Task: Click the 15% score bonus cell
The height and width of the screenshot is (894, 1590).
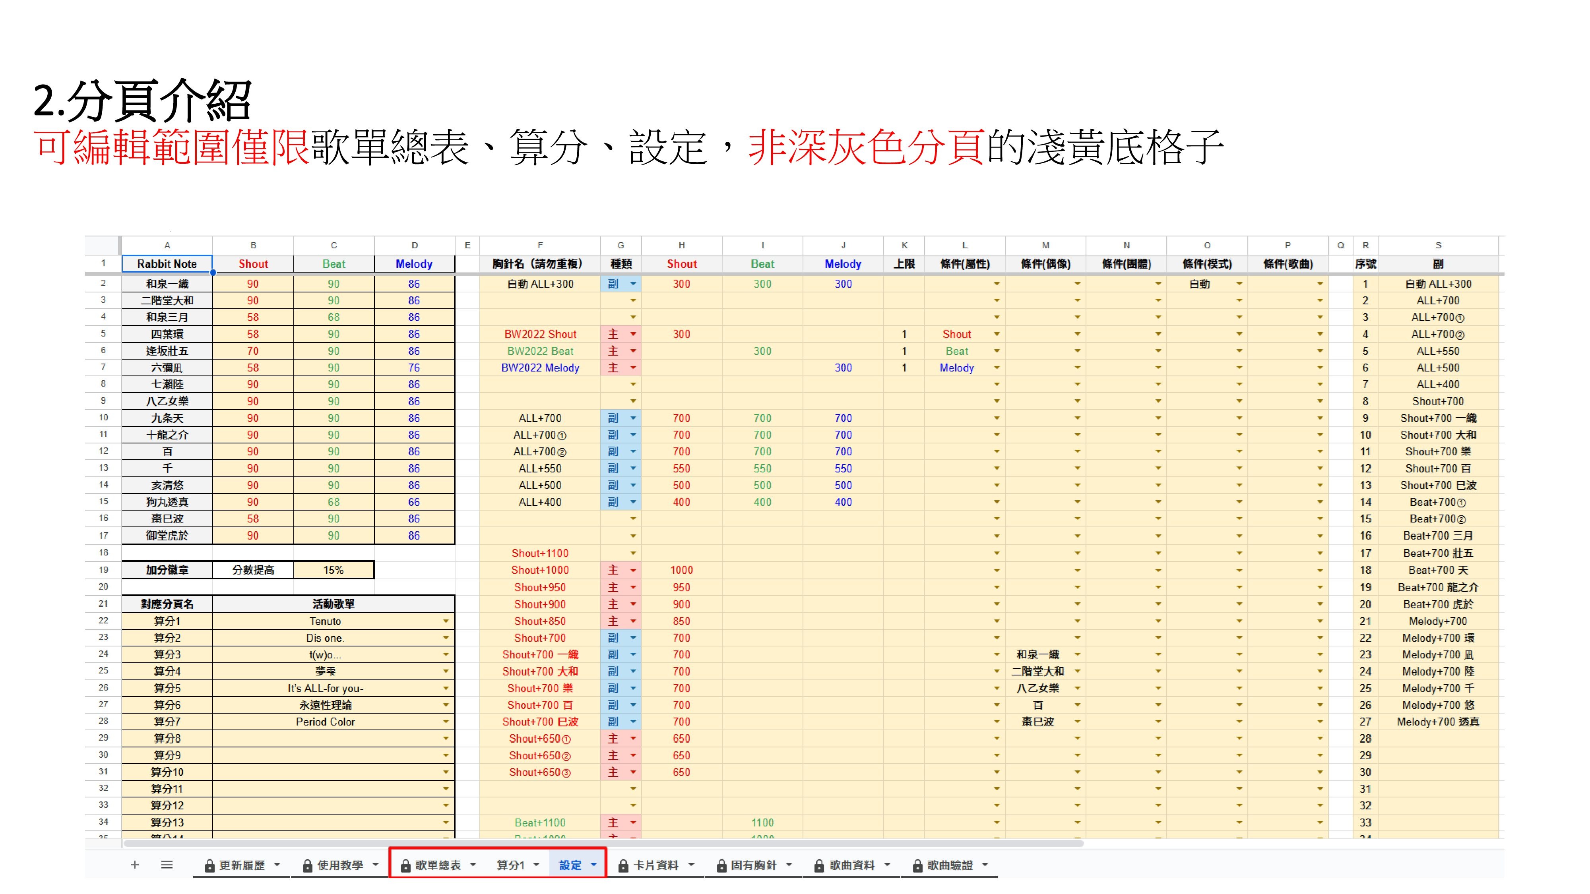Action: 334,569
